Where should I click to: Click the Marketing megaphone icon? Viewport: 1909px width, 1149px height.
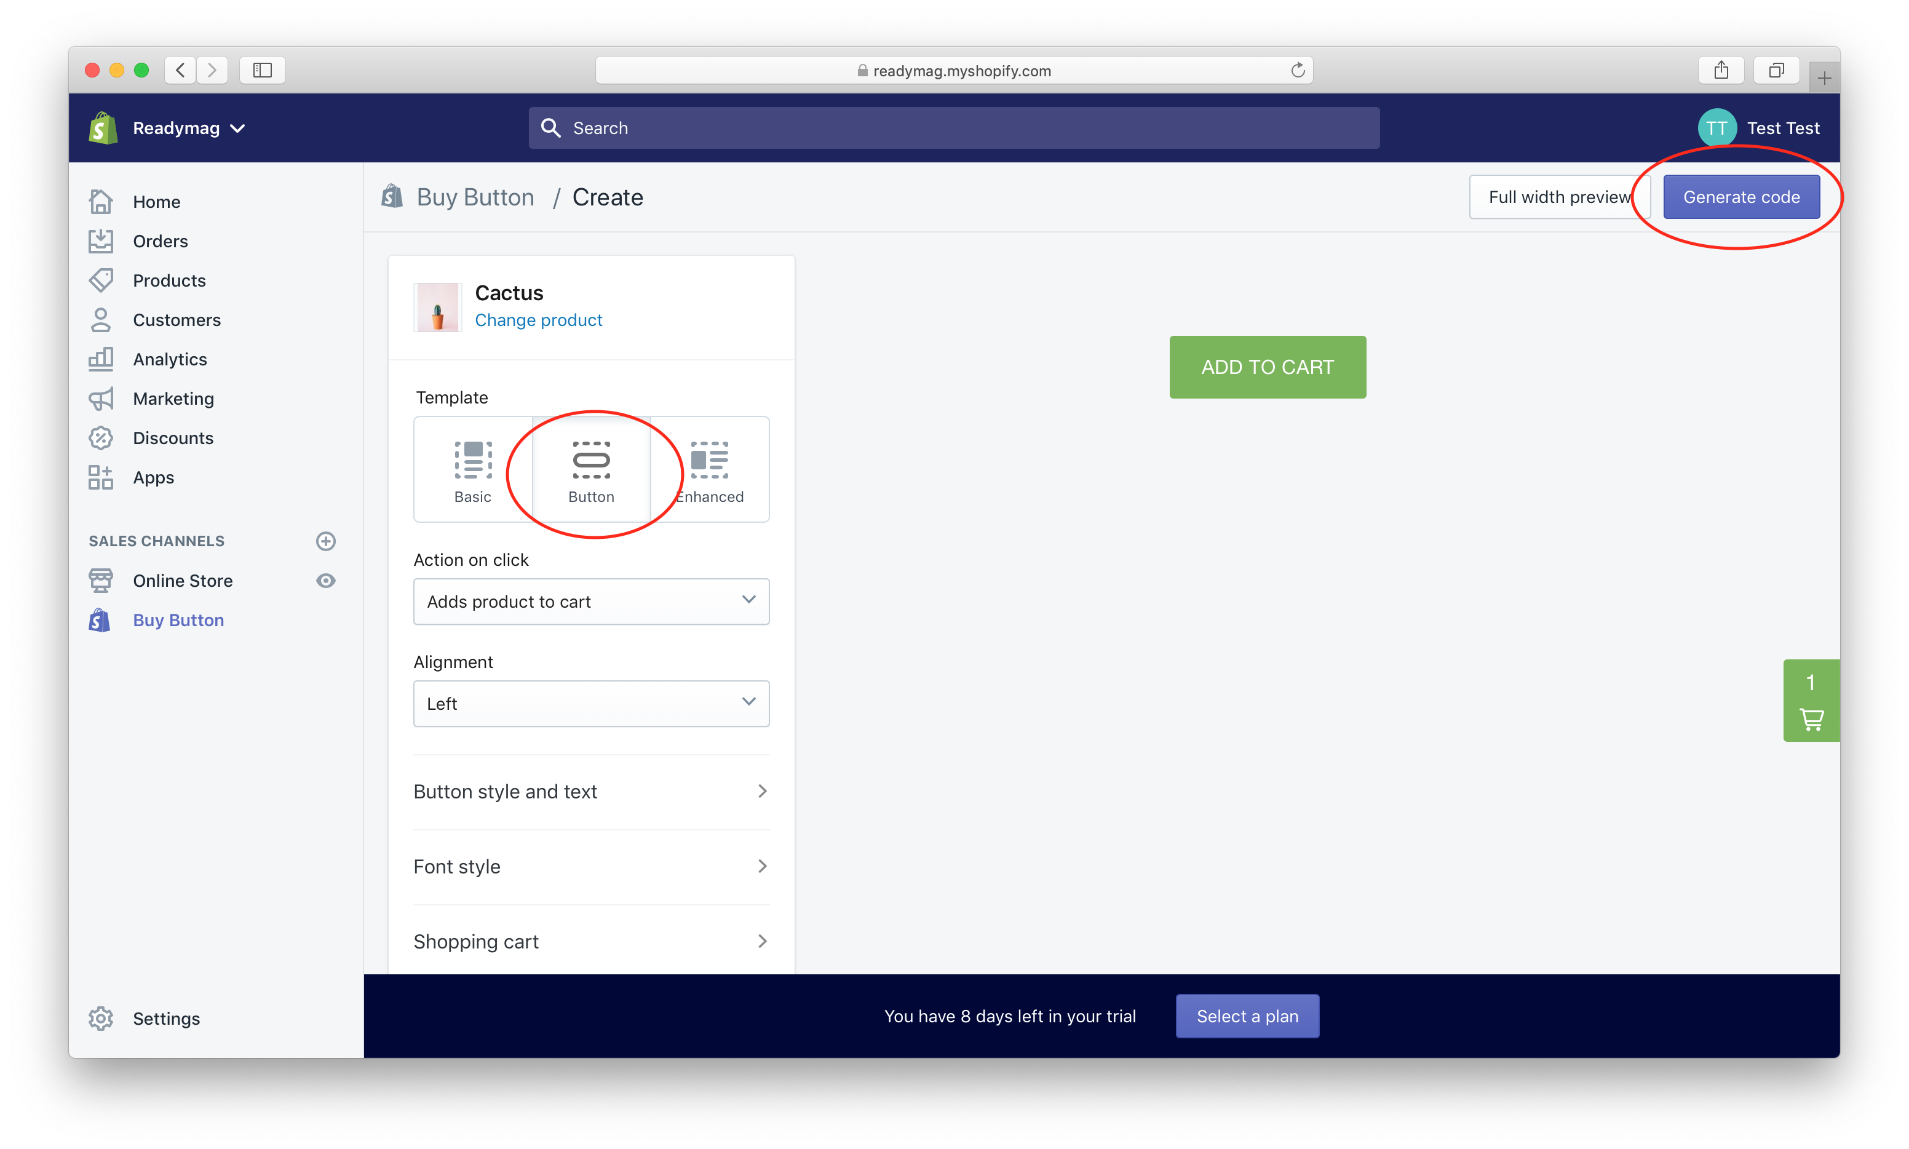[x=101, y=398]
